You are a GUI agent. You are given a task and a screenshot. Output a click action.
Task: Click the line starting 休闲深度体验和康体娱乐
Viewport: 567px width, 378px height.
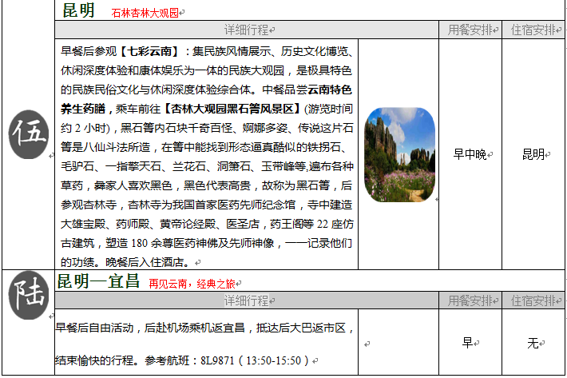point(206,70)
